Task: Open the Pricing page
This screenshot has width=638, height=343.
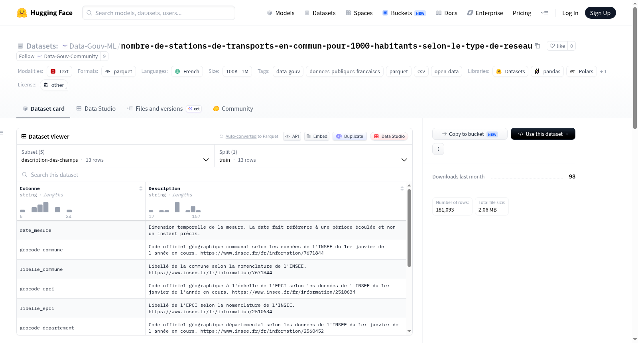Action: pyautogui.click(x=522, y=13)
